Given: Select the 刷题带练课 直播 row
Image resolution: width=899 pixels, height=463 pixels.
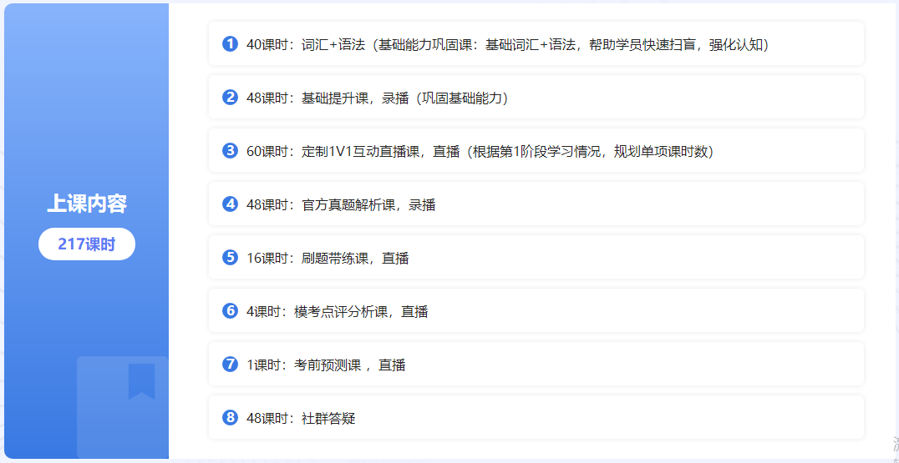Looking at the screenshot, I should (536, 258).
